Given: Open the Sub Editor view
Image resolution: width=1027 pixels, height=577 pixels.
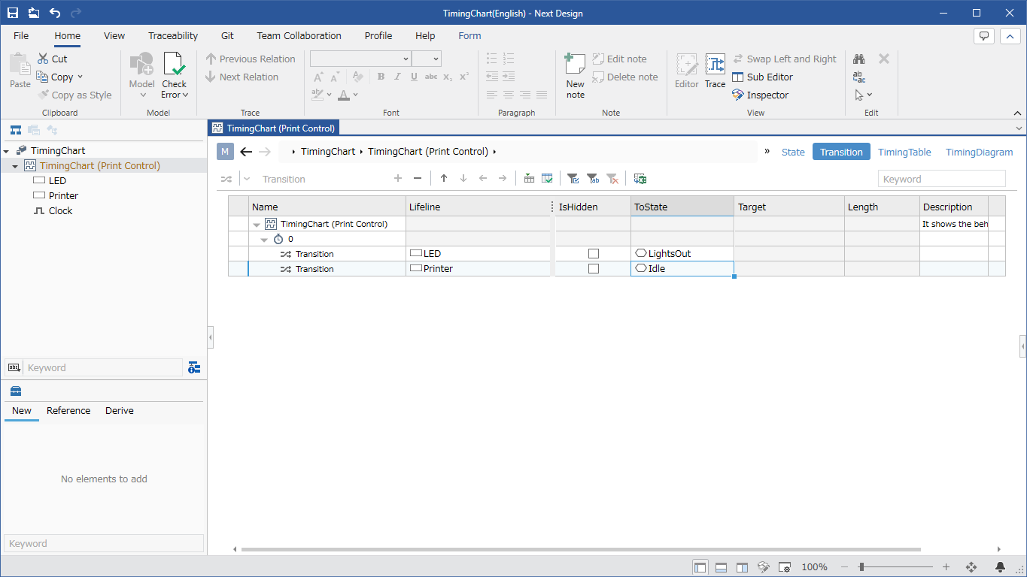Looking at the screenshot, I should [x=762, y=77].
